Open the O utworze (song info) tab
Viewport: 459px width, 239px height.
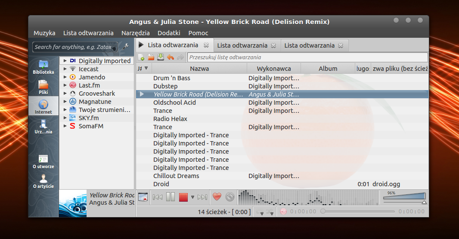(x=43, y=161)
